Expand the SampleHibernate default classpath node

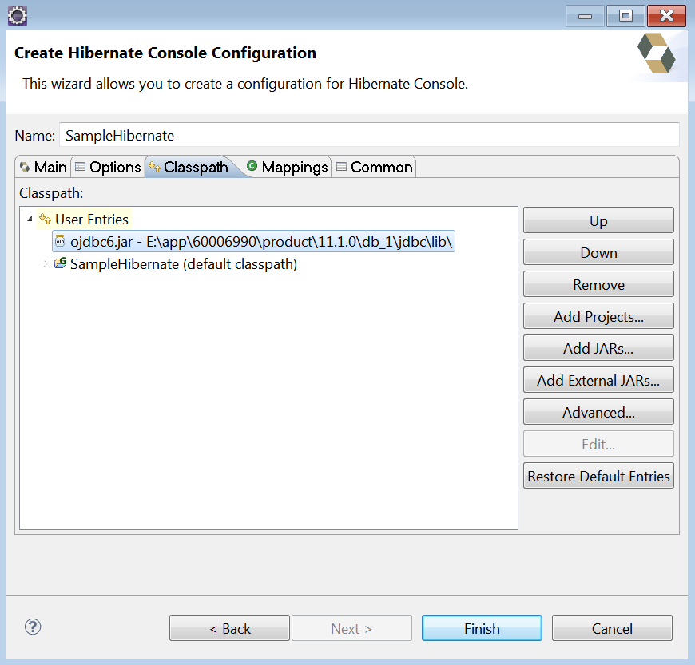pos(44,263)
